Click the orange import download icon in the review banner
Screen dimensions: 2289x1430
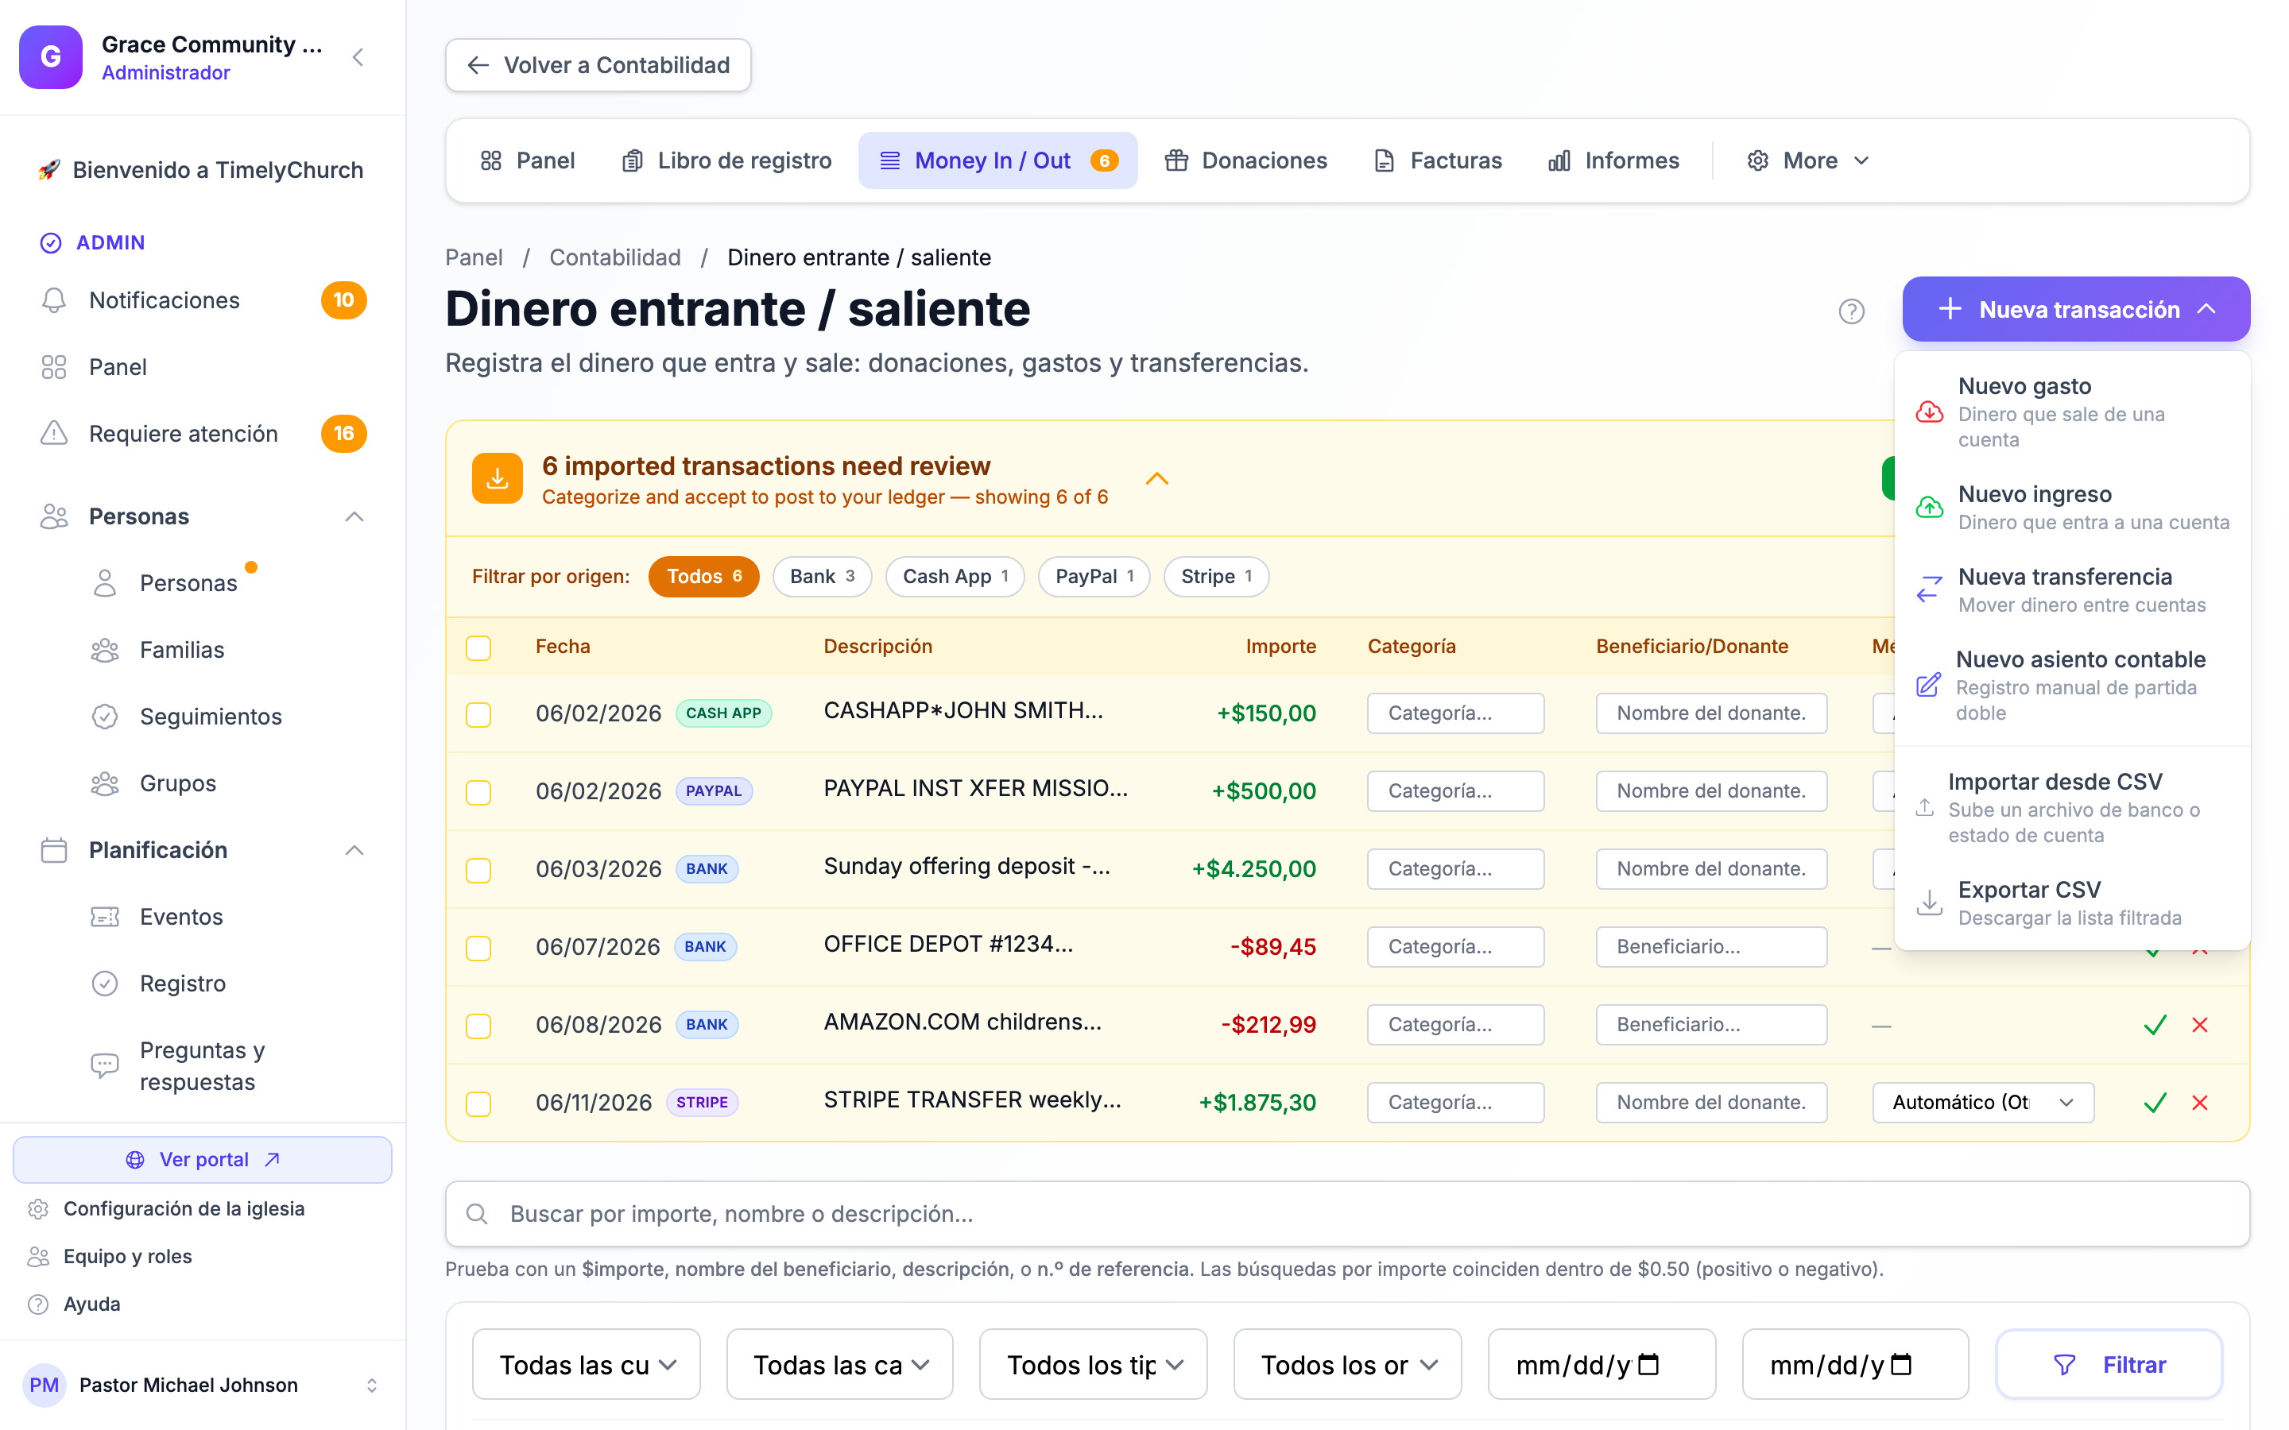(x=498, y=478)
